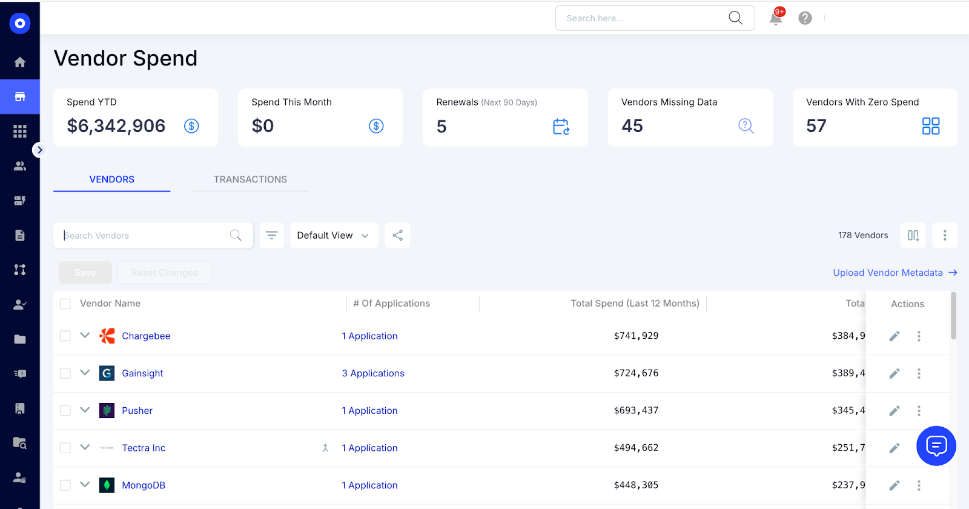Sort by # Of Applications header
The height and width of the screenshot is (509, 969).
point(392,304)
